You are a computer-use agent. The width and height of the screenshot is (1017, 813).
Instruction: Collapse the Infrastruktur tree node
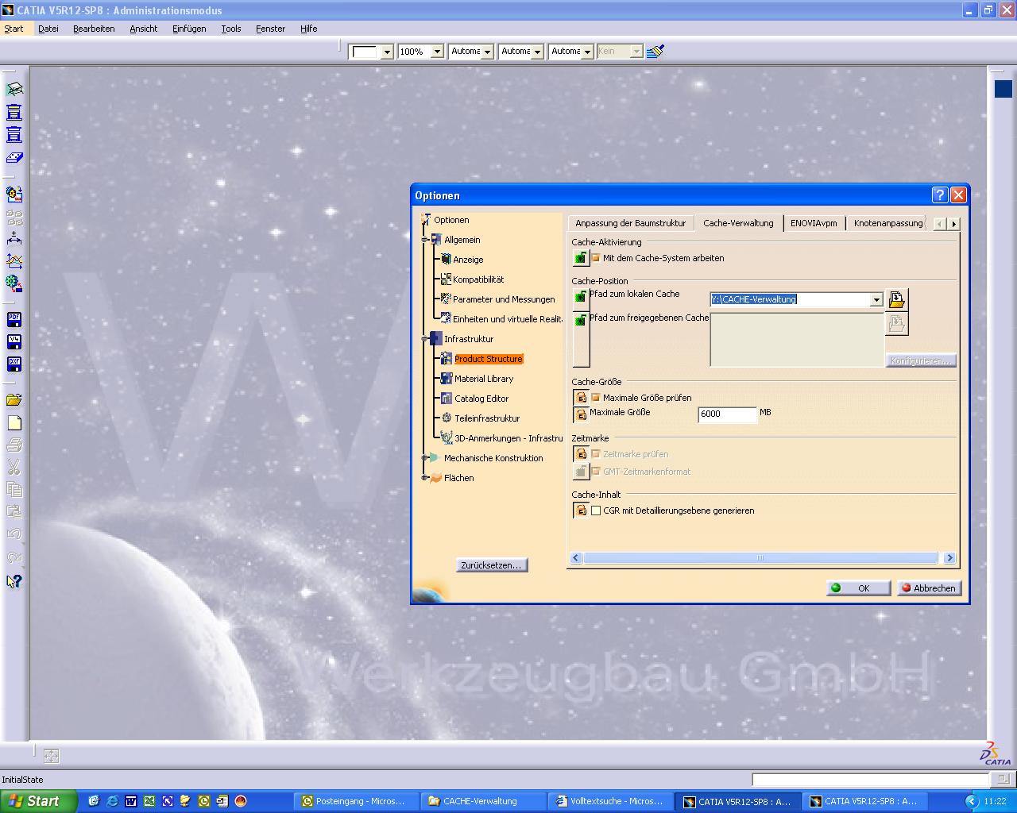tap(425, 339)
